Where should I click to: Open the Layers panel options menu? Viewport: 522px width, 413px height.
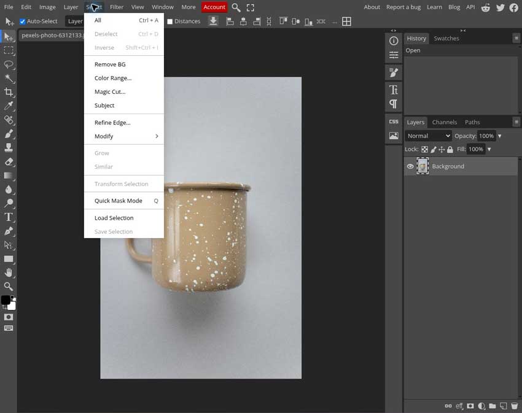516,122
